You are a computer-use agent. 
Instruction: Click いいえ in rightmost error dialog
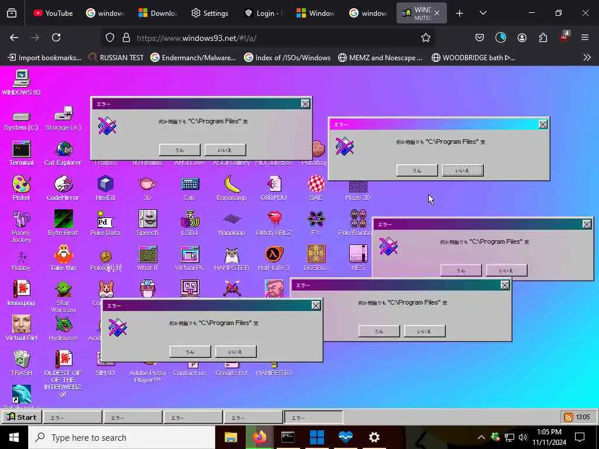click(x=506, y=270)
